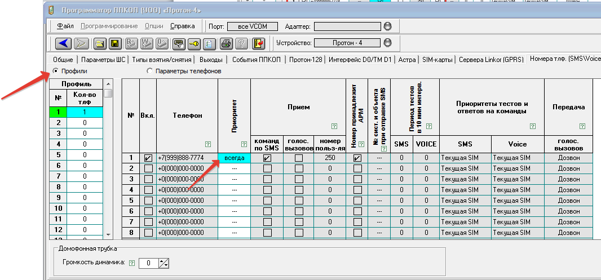Click the grayed forward arrow toolbar button
Viewport: 601px width, 280px height.
tap(81, 43)
